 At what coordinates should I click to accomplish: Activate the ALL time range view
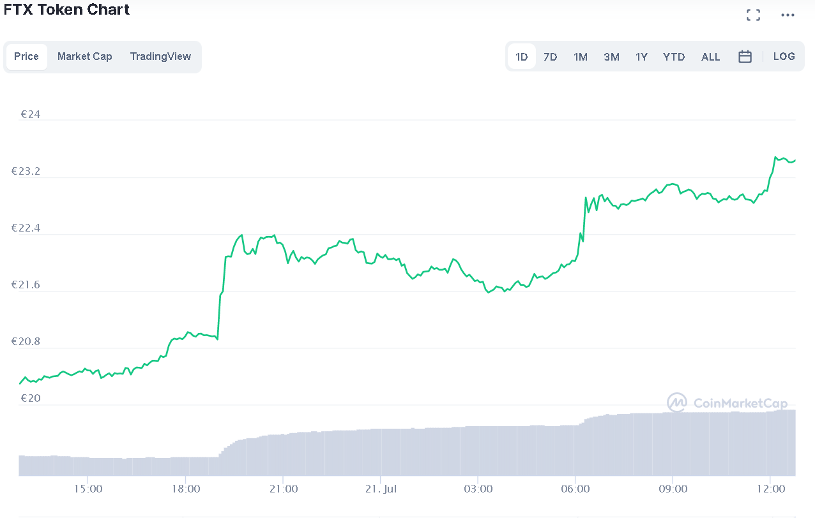pyautogui.click(x=710, y=56)
